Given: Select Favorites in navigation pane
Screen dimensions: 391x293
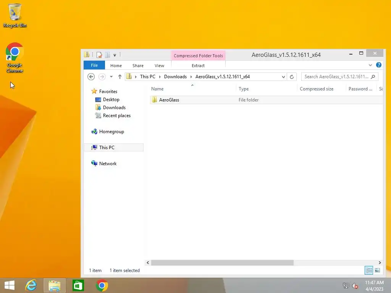Looking at the screenshot, I should pos(104,92).
